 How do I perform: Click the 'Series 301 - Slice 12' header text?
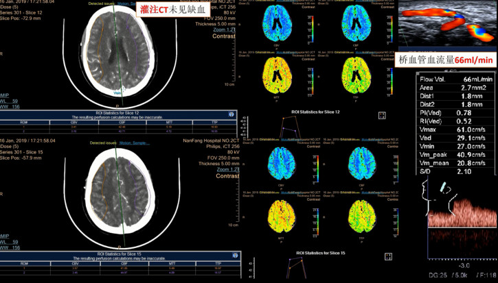click(21, 12)
